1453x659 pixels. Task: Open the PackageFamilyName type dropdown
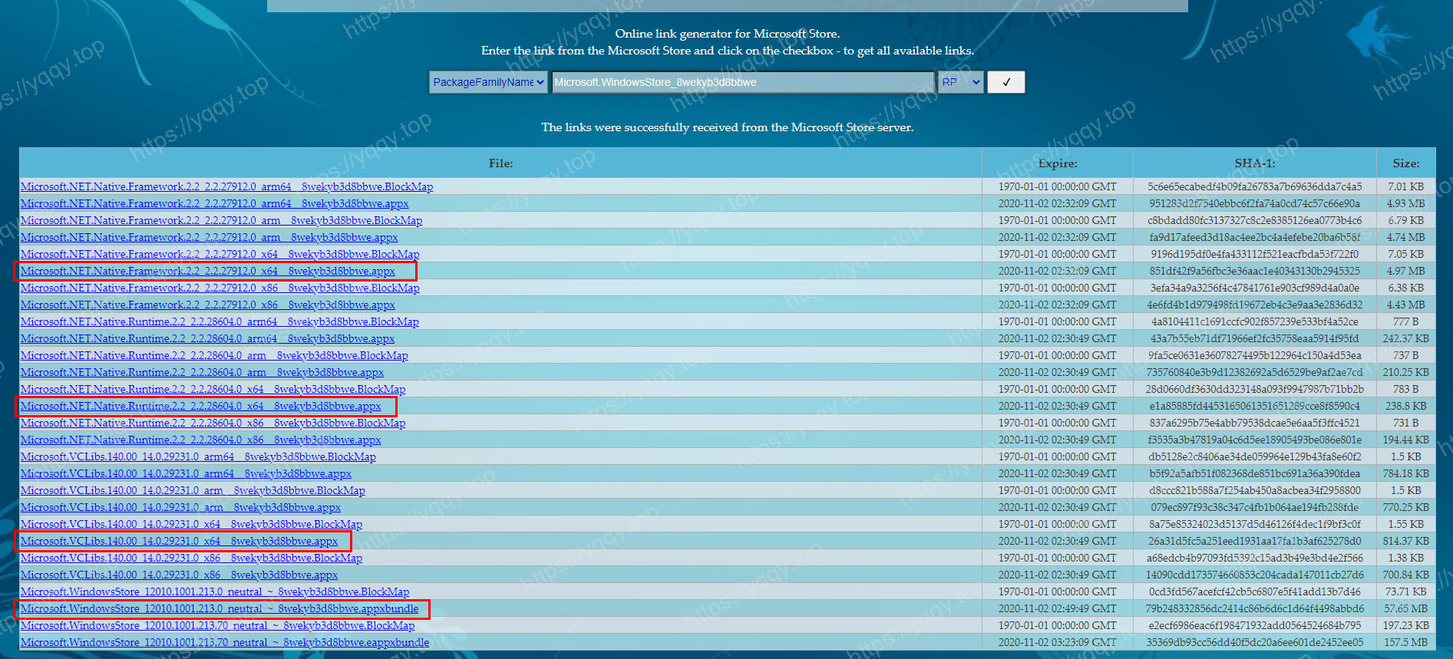[488, 82]
